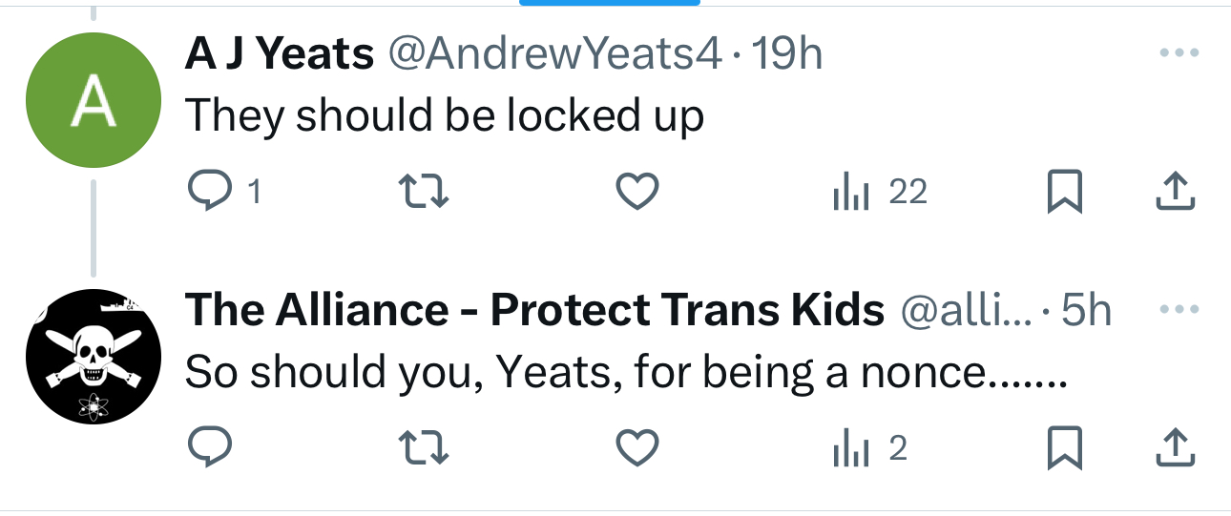Image resolution: width=1231 pixels, height=516 pixels.
Task: Open the tweet text 'They should be locked up'
Action: [x=444, y=115]
